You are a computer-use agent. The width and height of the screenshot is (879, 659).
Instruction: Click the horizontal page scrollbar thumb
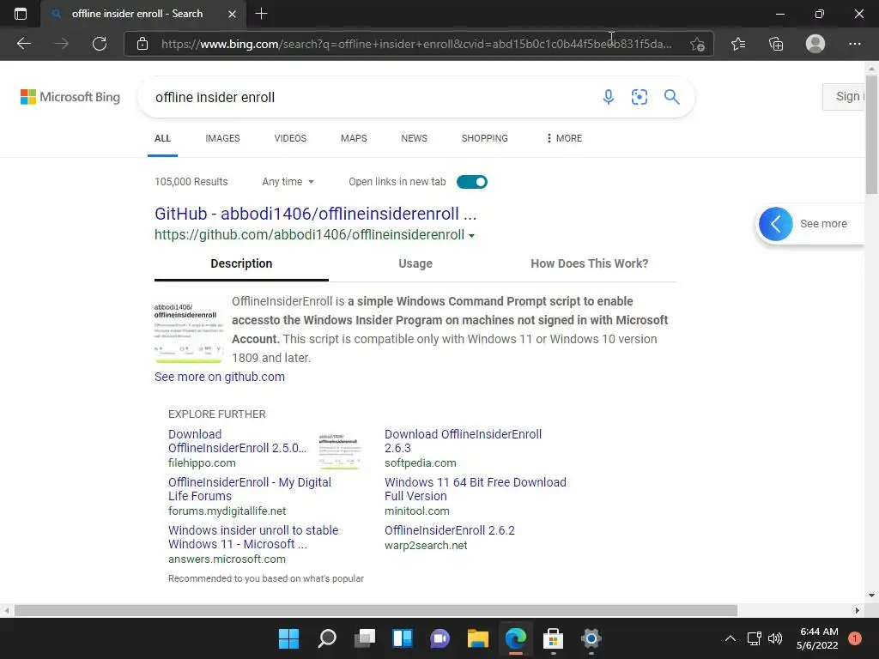[376, 610]
